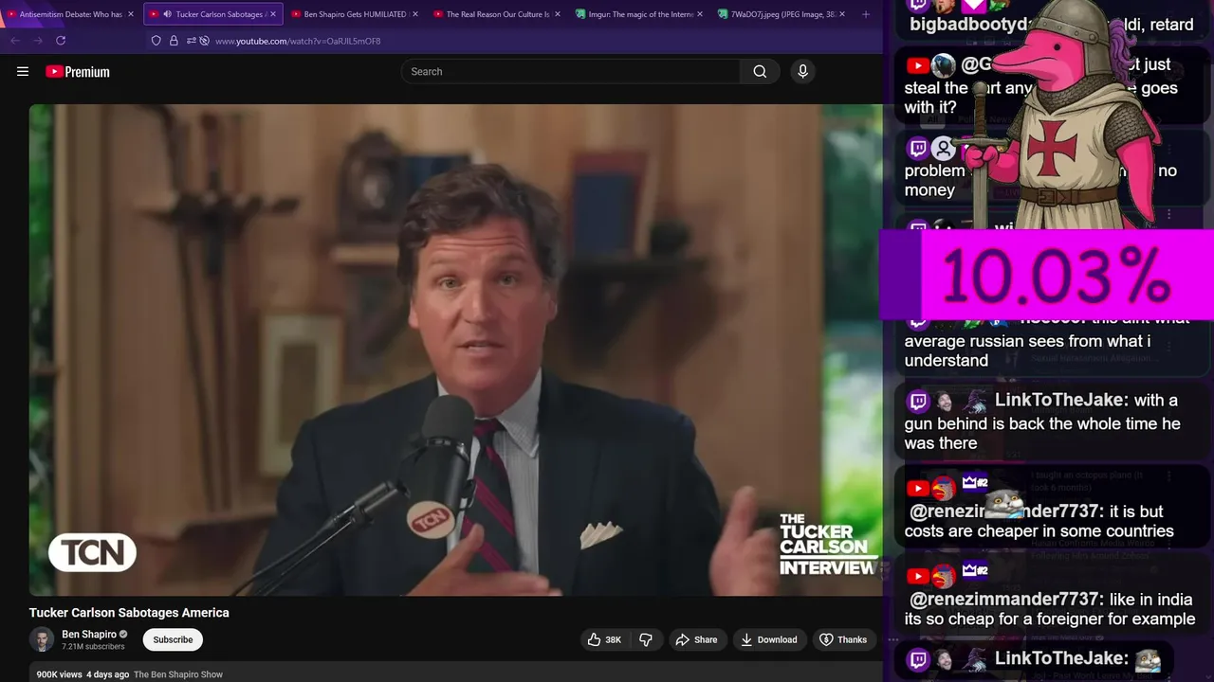Click the 900K views text
The image size is (1214, 682).
point(60,674)
